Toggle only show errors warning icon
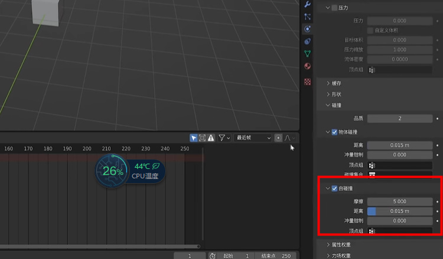Viewport: 443px width, 259px height. [x=211, y=138]
